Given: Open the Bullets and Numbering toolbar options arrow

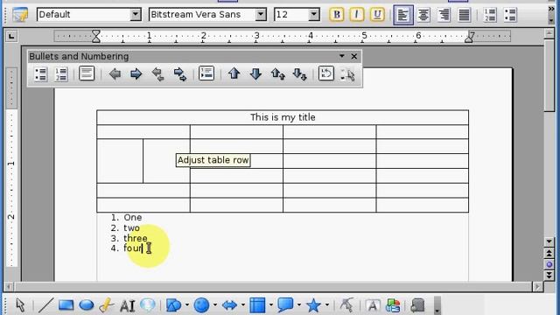Looking at the screenshot, I should (x=342, y=56).
